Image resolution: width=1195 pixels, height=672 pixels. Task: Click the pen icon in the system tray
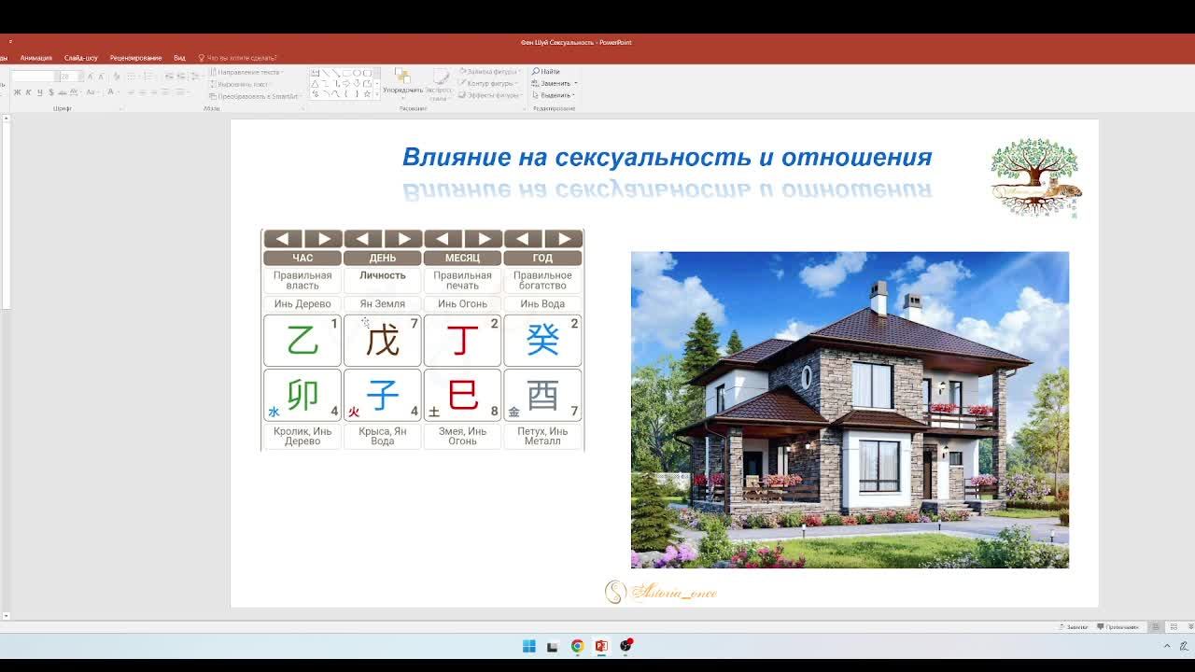pyautogui.click(x=1184, y=646)
